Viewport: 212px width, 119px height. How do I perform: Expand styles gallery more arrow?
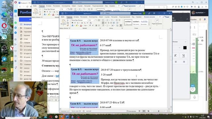pyautogui.click(x=149, y=24)
